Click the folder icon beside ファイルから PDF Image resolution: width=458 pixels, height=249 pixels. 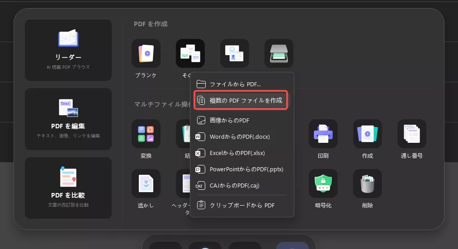tap(201, 84)
